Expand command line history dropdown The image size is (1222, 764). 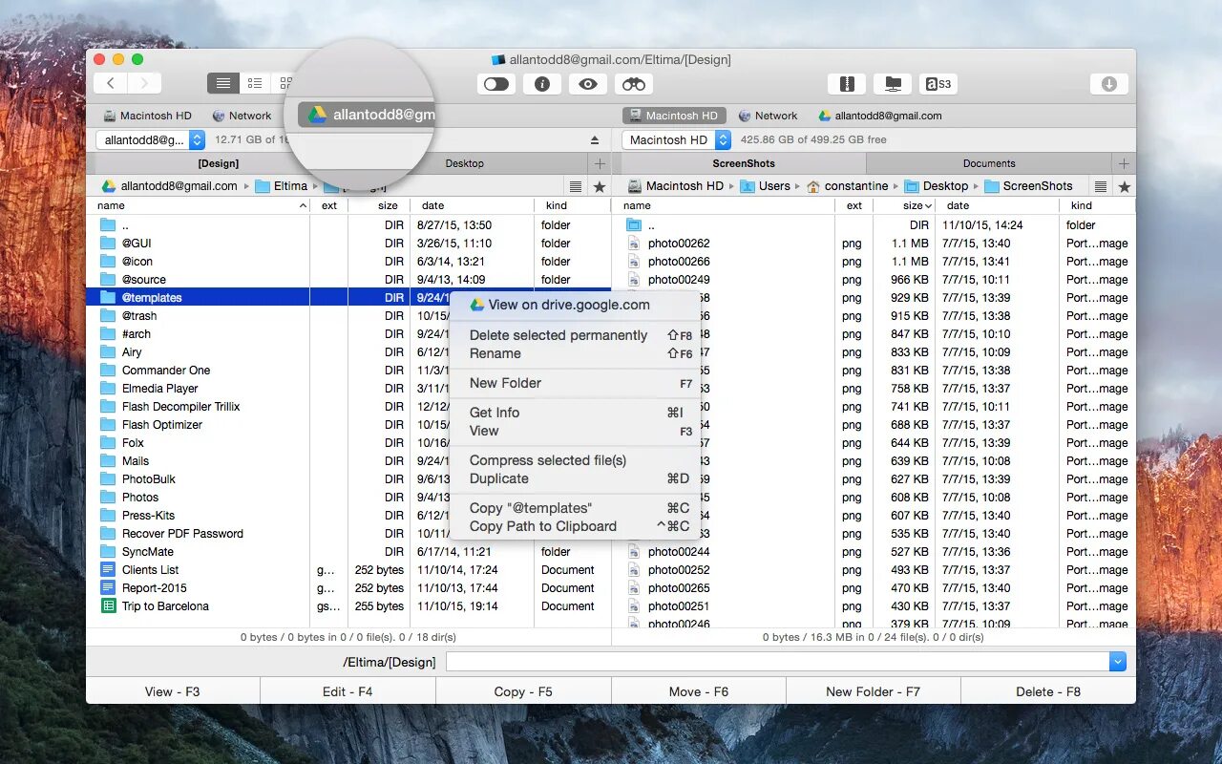[1118, 662]
